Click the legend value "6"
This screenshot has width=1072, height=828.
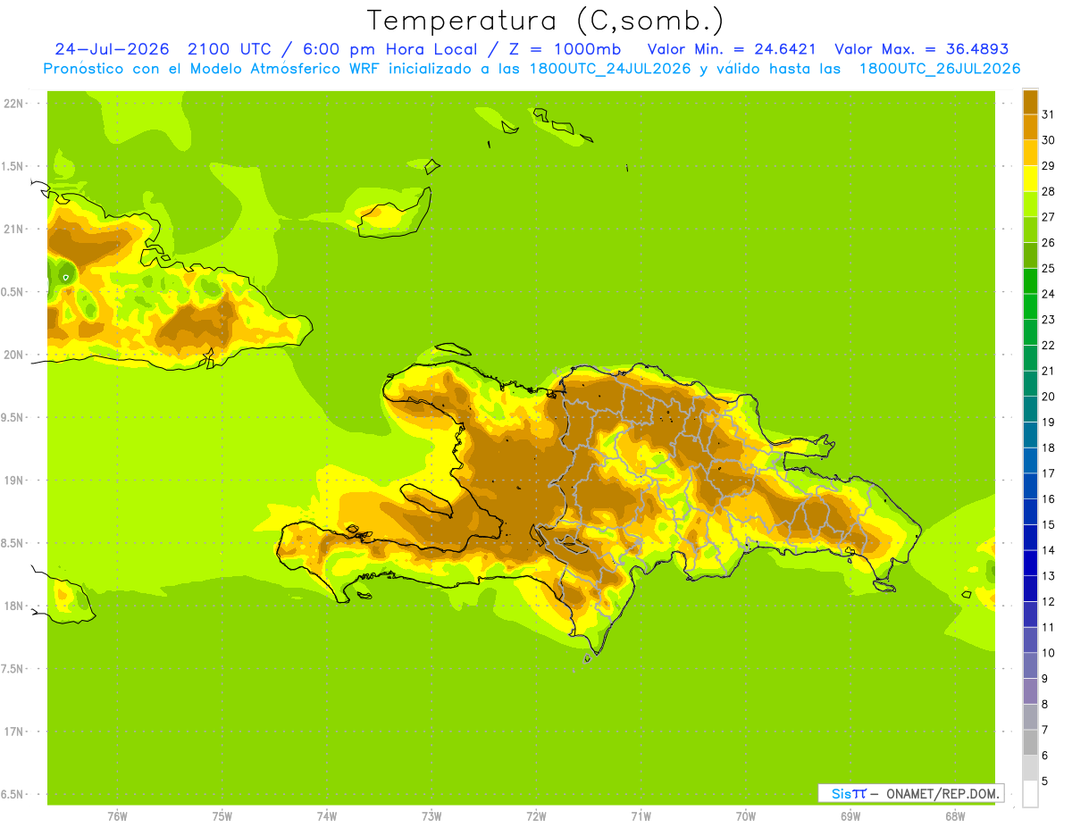1045,755
